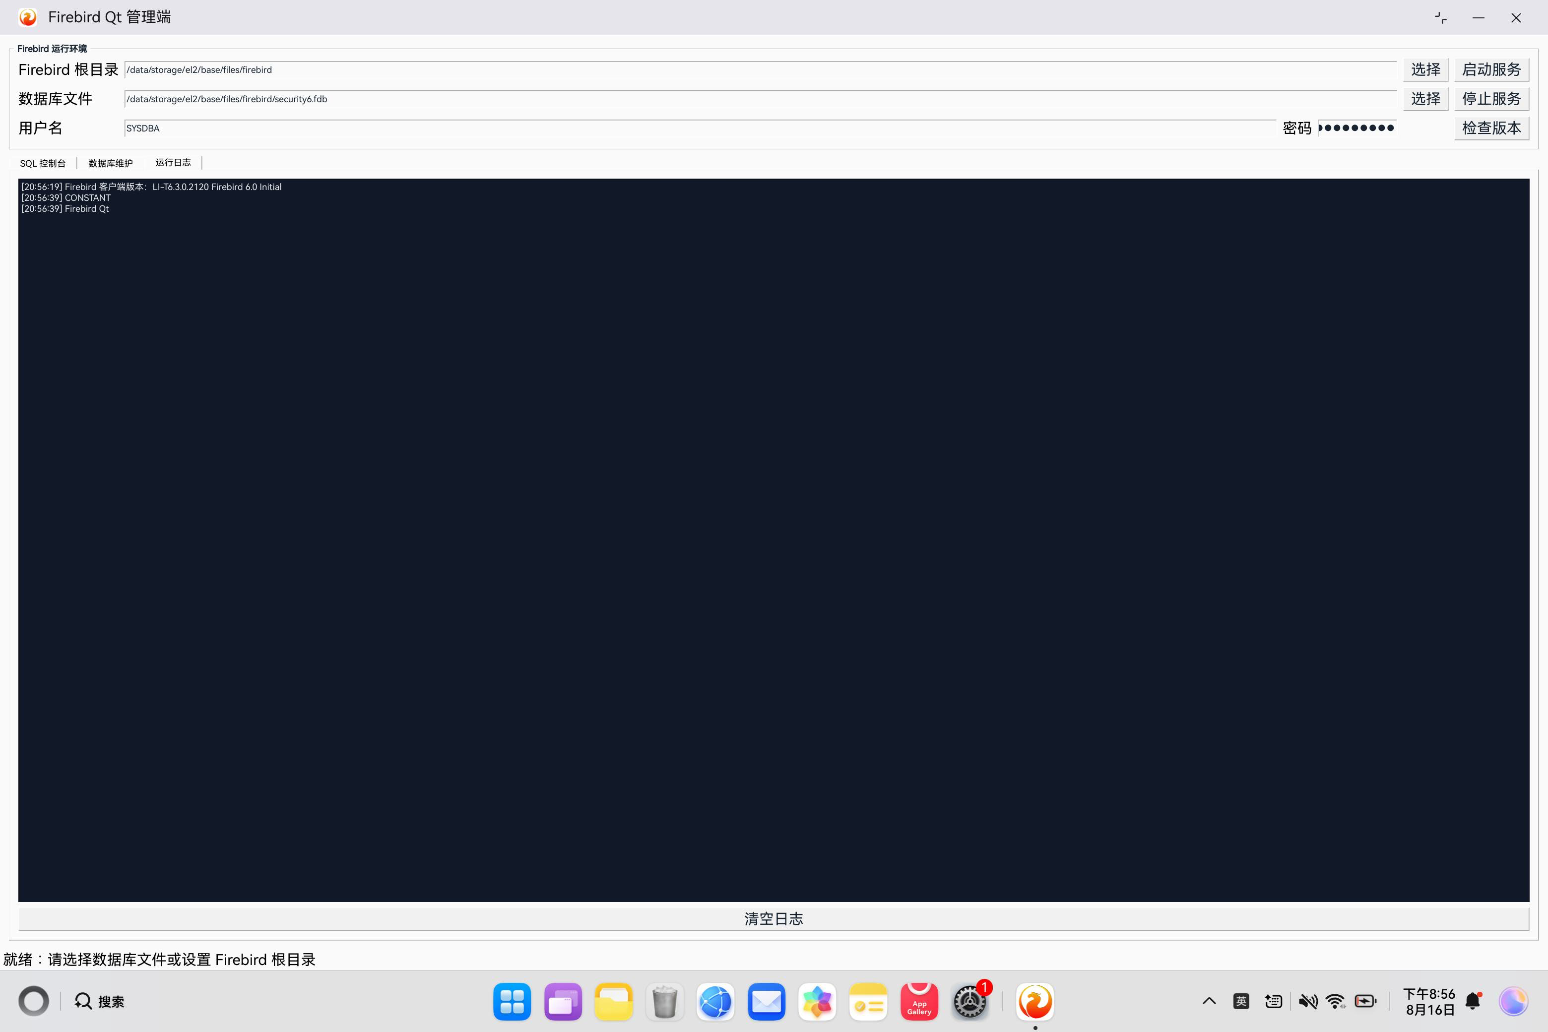Click the 搜索 search icon on taskbar

click(x=83, y=1002)
